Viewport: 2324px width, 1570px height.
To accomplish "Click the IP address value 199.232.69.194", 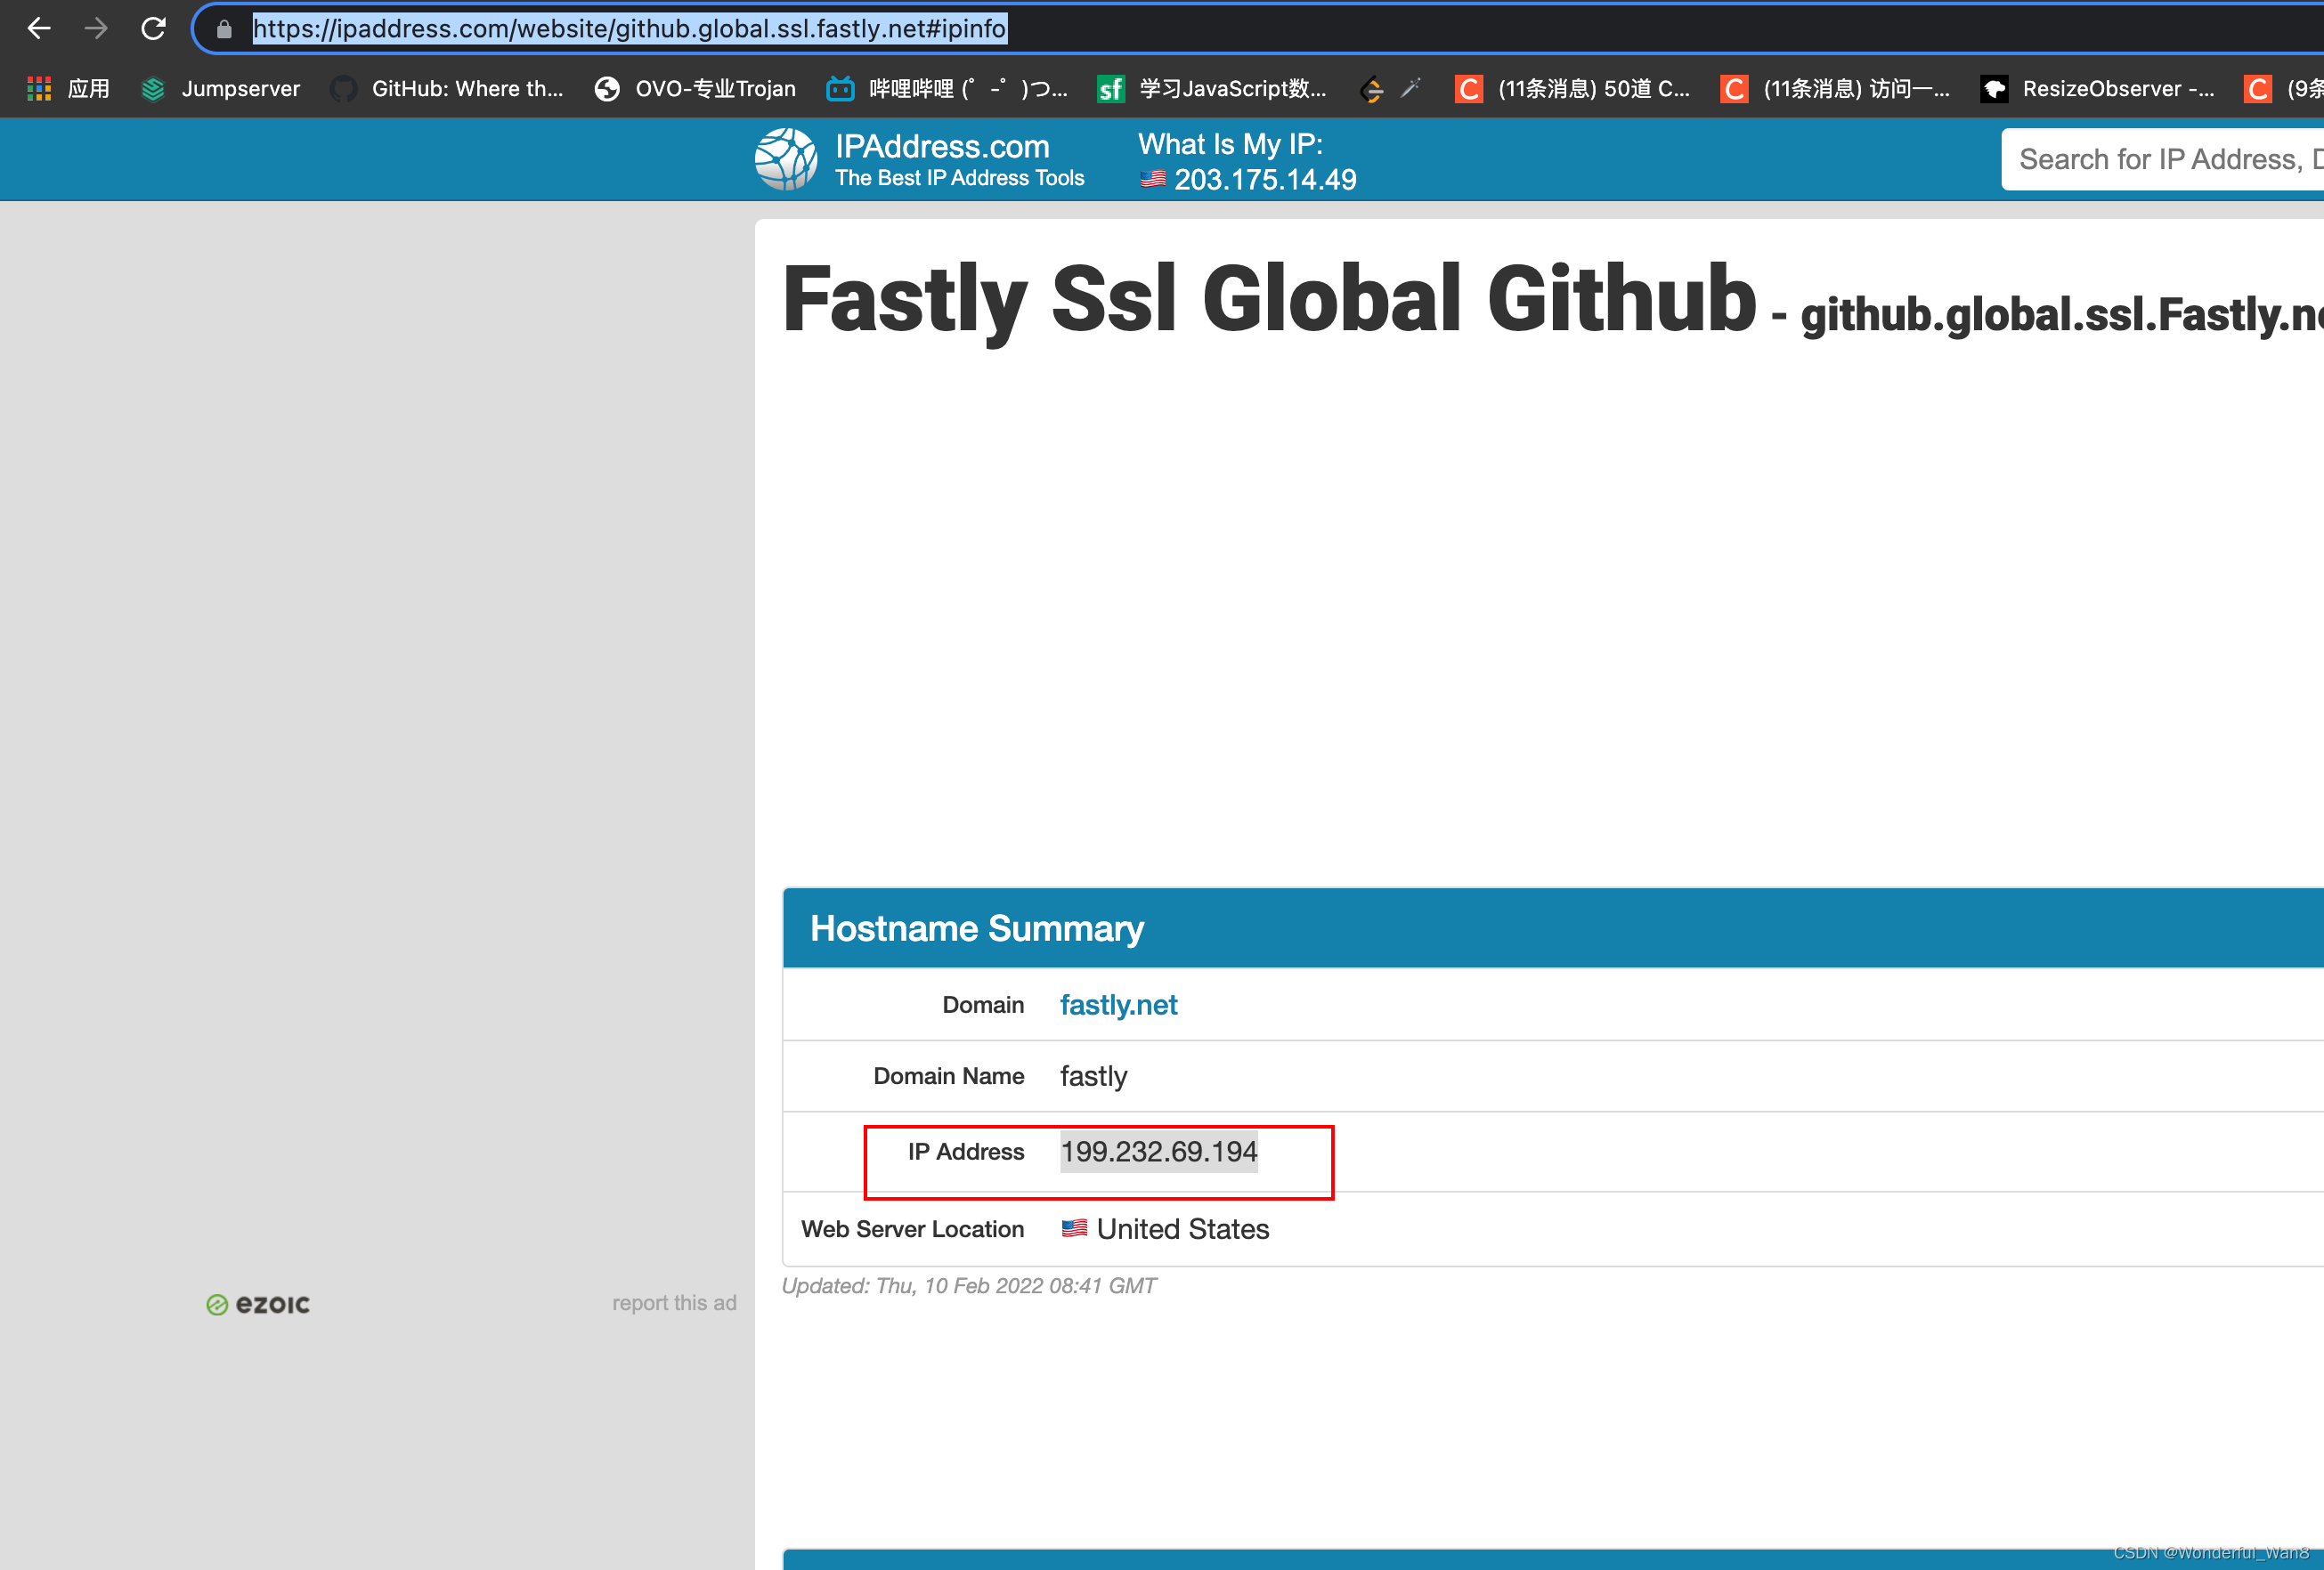I will coord(1158,1152).
